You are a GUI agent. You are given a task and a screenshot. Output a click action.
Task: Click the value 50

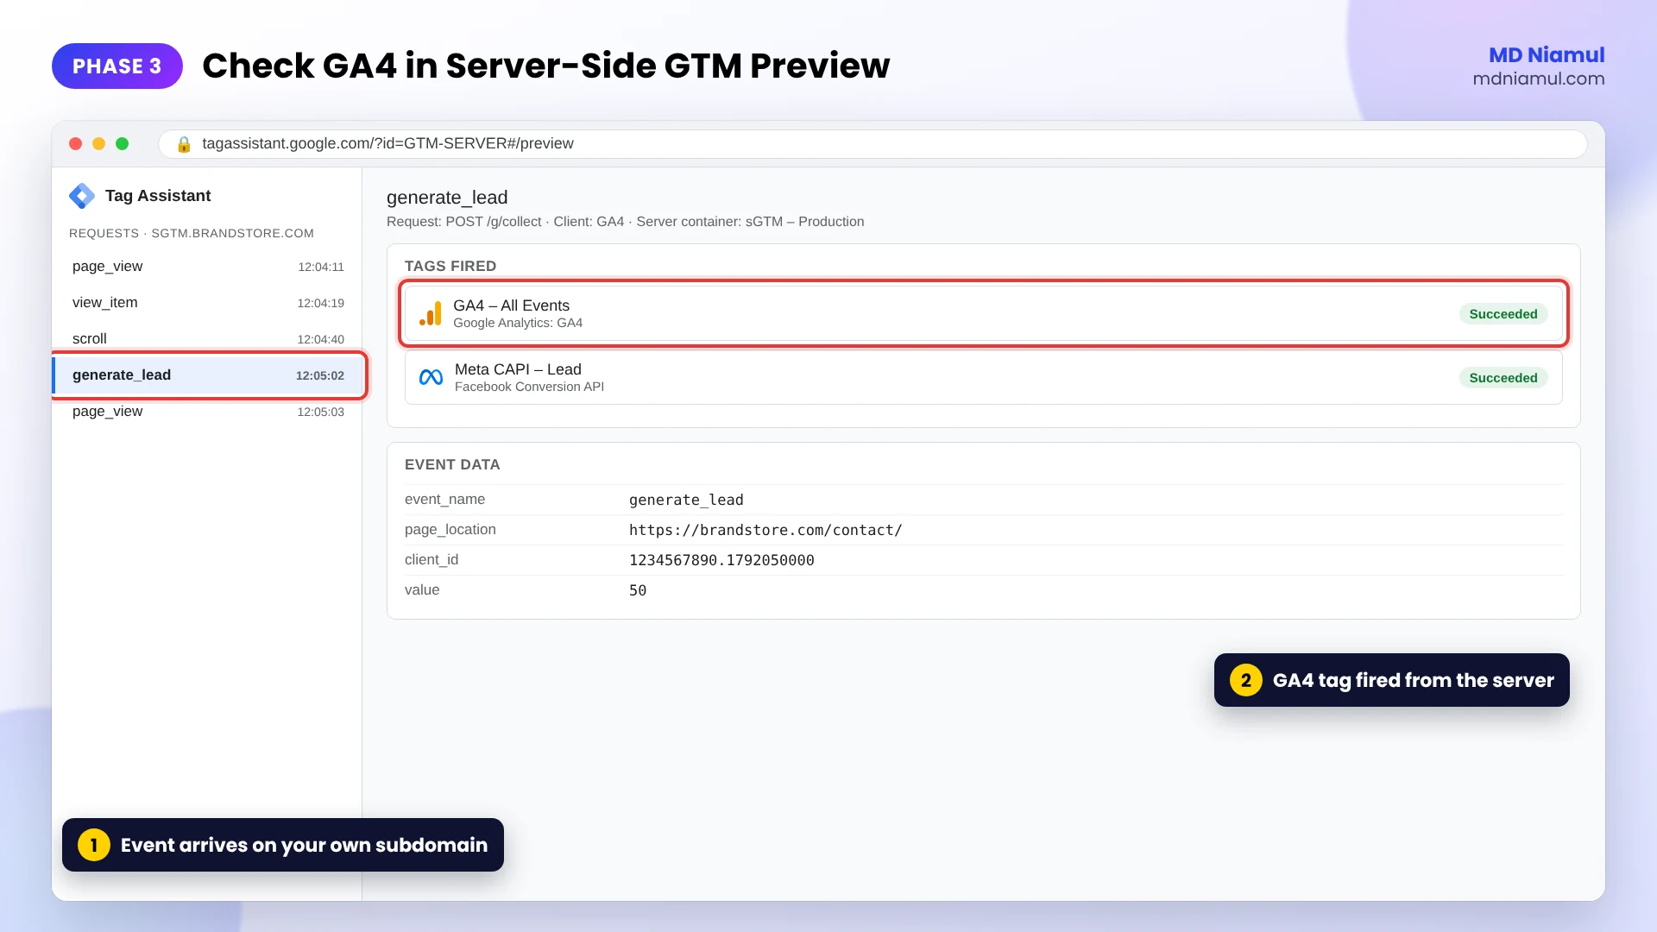click(x=638, y=590)
